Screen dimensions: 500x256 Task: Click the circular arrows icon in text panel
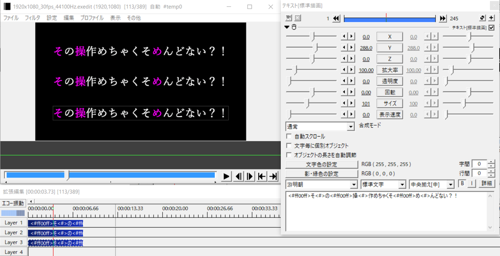click(482, 19)
